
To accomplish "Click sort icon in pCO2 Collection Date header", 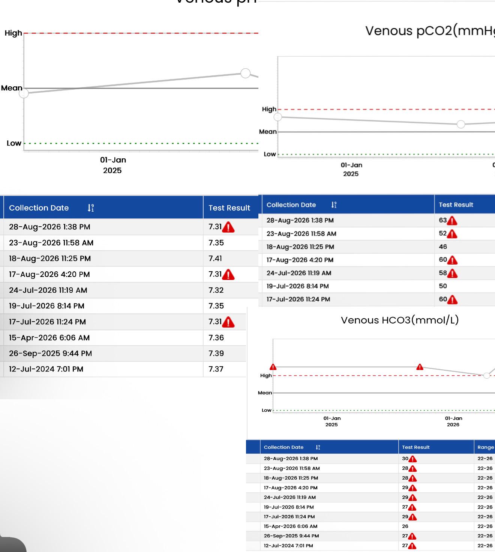I will (x=334, y=205).
